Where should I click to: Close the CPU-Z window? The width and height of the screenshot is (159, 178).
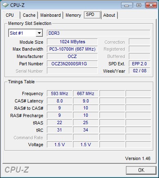[x=151, y=5]
